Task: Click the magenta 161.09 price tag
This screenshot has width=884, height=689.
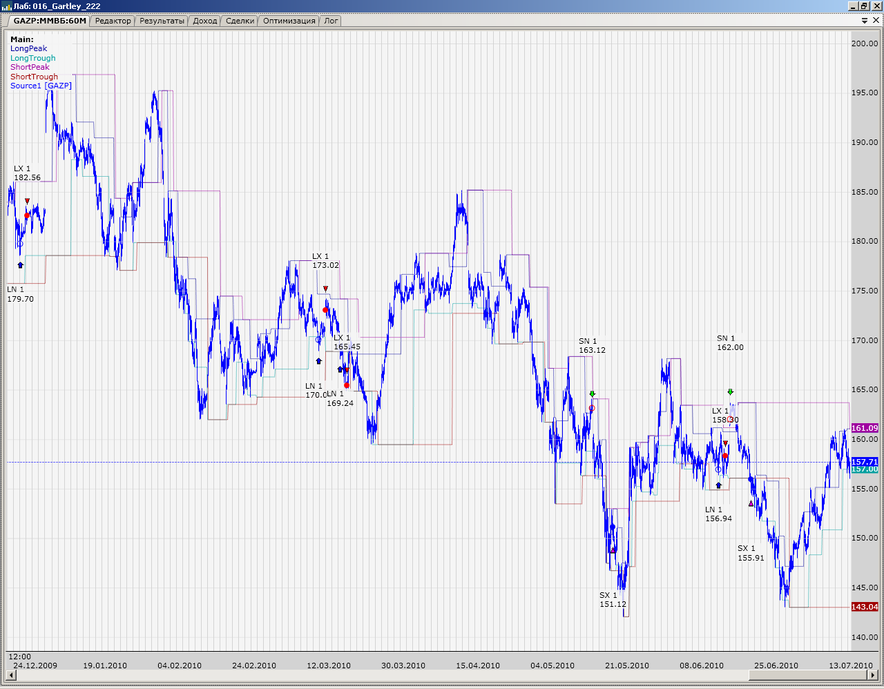Action: pyautogui.click(x=865, y=428)
